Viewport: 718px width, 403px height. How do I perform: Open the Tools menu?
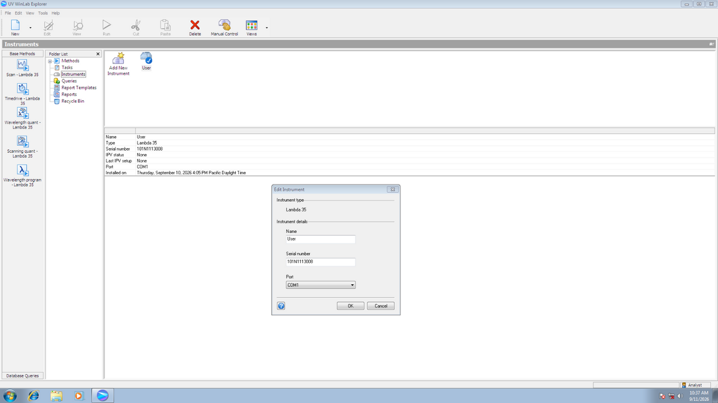coord(42,13)
